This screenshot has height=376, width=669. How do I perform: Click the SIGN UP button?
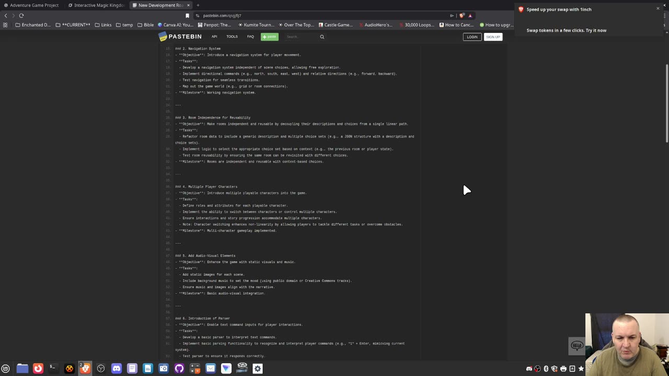[493, 37]
